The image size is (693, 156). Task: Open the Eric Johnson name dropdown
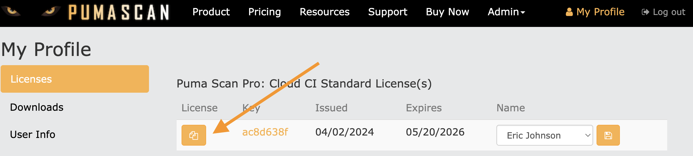pyautogui.click(x=545, y=135)
